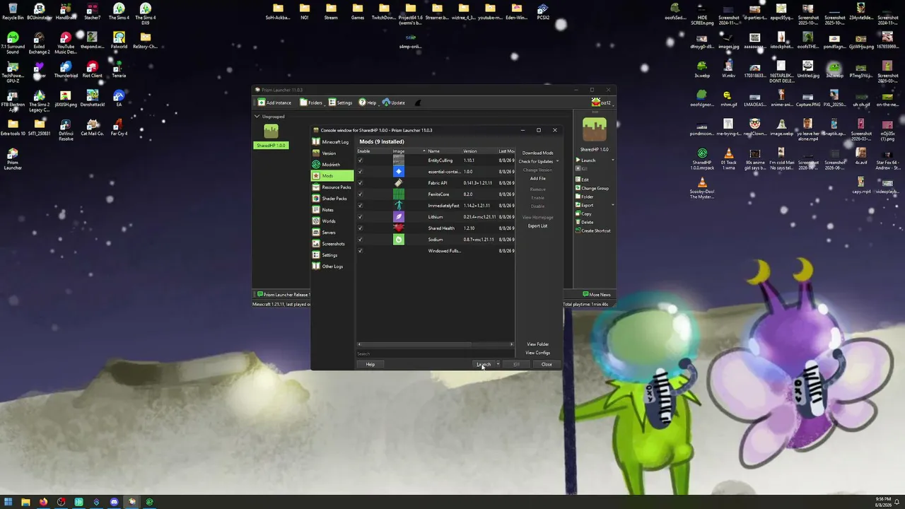Toggle the ImmediatelyFast mod checkbox
This screenshot has height=509, width=905.
click(x=361, y=206)
